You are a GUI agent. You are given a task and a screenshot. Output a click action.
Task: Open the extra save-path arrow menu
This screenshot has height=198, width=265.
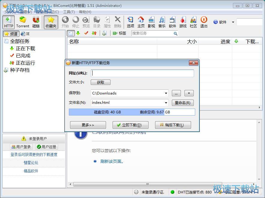(189, 93)
